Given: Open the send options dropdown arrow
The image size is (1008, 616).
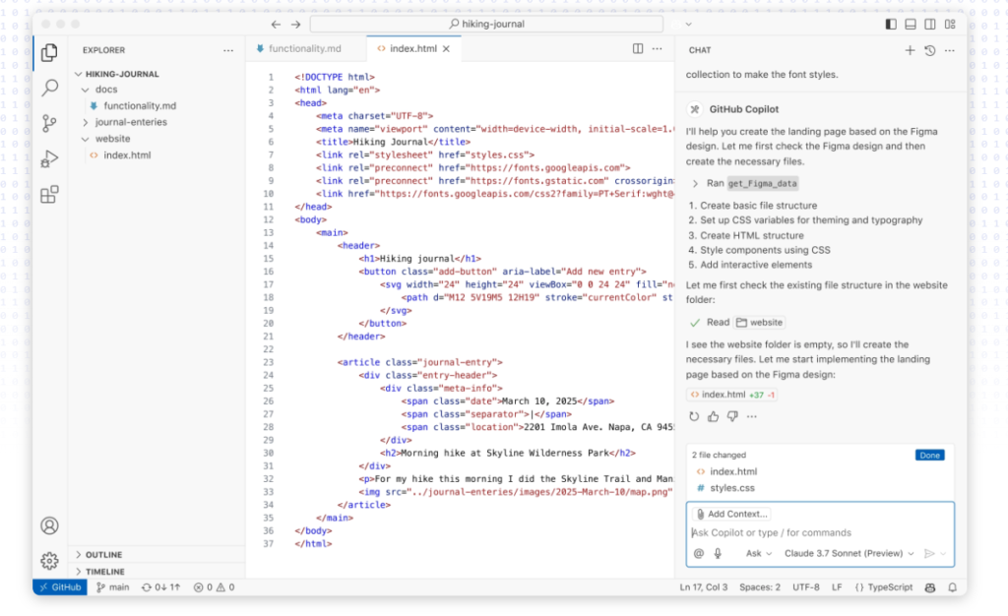Looking at the screenshot, I should (x=943, y=553).
